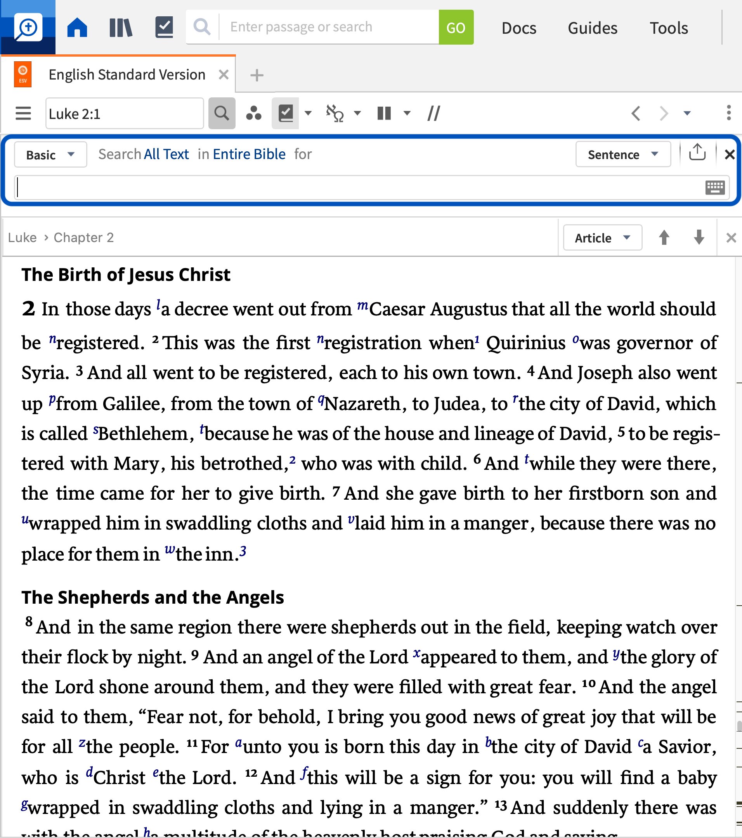The height and width of the screenshot is (838, 742).
Task: Click the parallel resources slashes icon
Action: 433,113
